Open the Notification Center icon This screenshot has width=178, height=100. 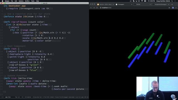(x=175, y=1)
